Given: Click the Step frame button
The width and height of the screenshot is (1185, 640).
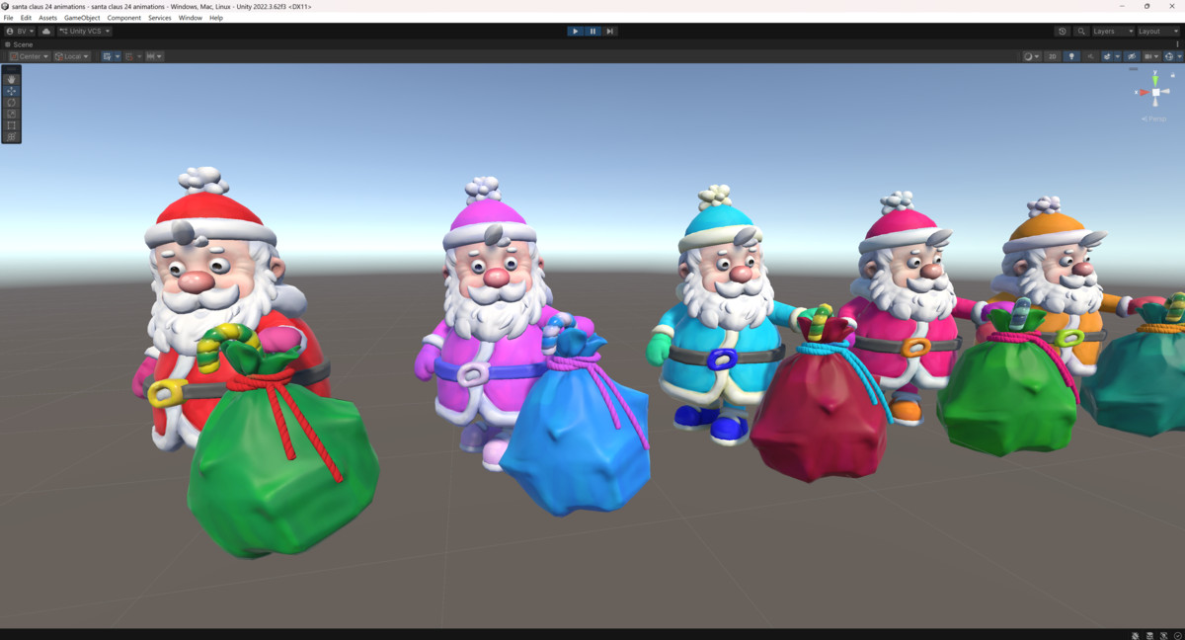Looking at the screenshot, I should [609, 31].
